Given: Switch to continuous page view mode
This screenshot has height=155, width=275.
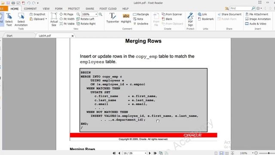Looking at the screenshot, I should 222,153.
